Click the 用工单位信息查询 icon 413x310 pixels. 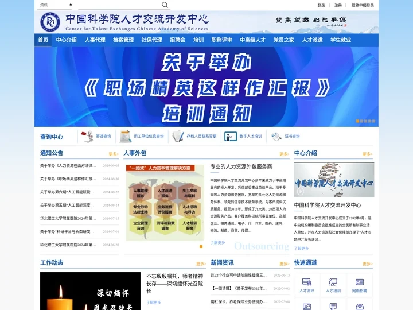pos(126,136)
